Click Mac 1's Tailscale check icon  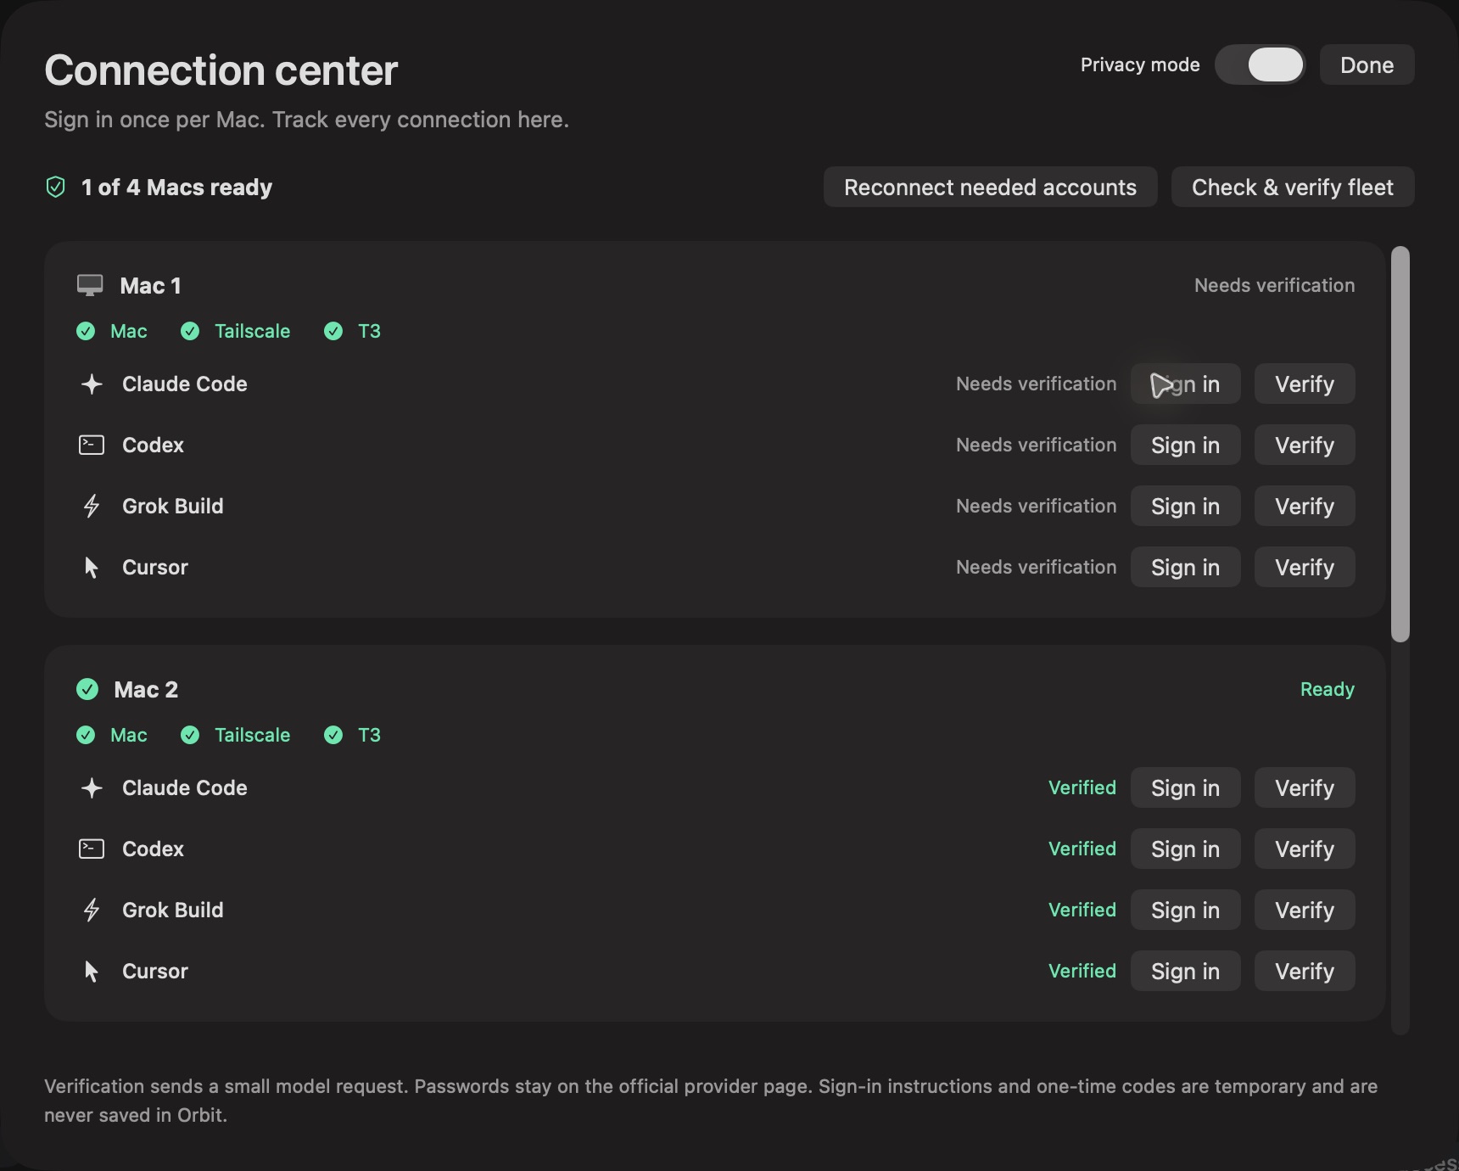point(190,331)
